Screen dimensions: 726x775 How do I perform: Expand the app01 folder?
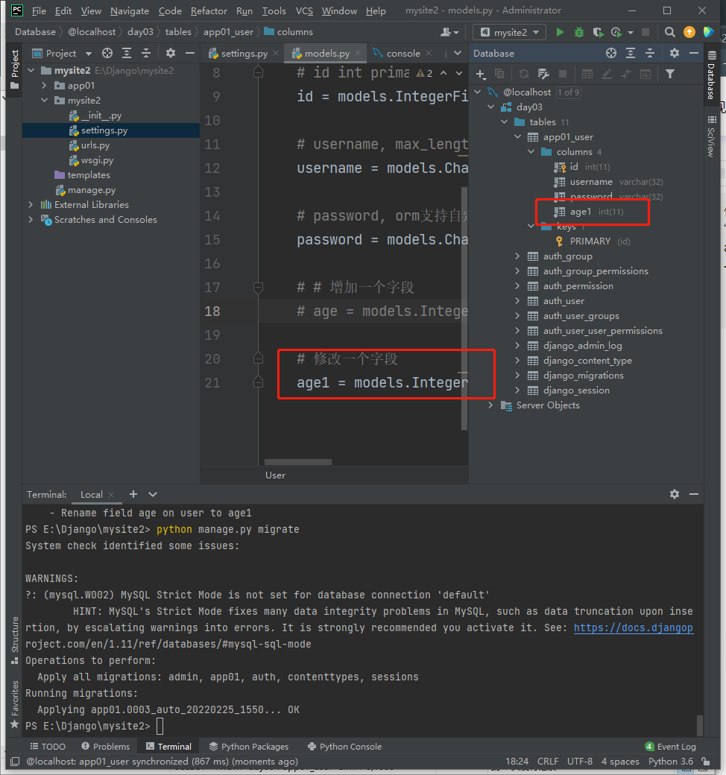click(x=44, y=86)
